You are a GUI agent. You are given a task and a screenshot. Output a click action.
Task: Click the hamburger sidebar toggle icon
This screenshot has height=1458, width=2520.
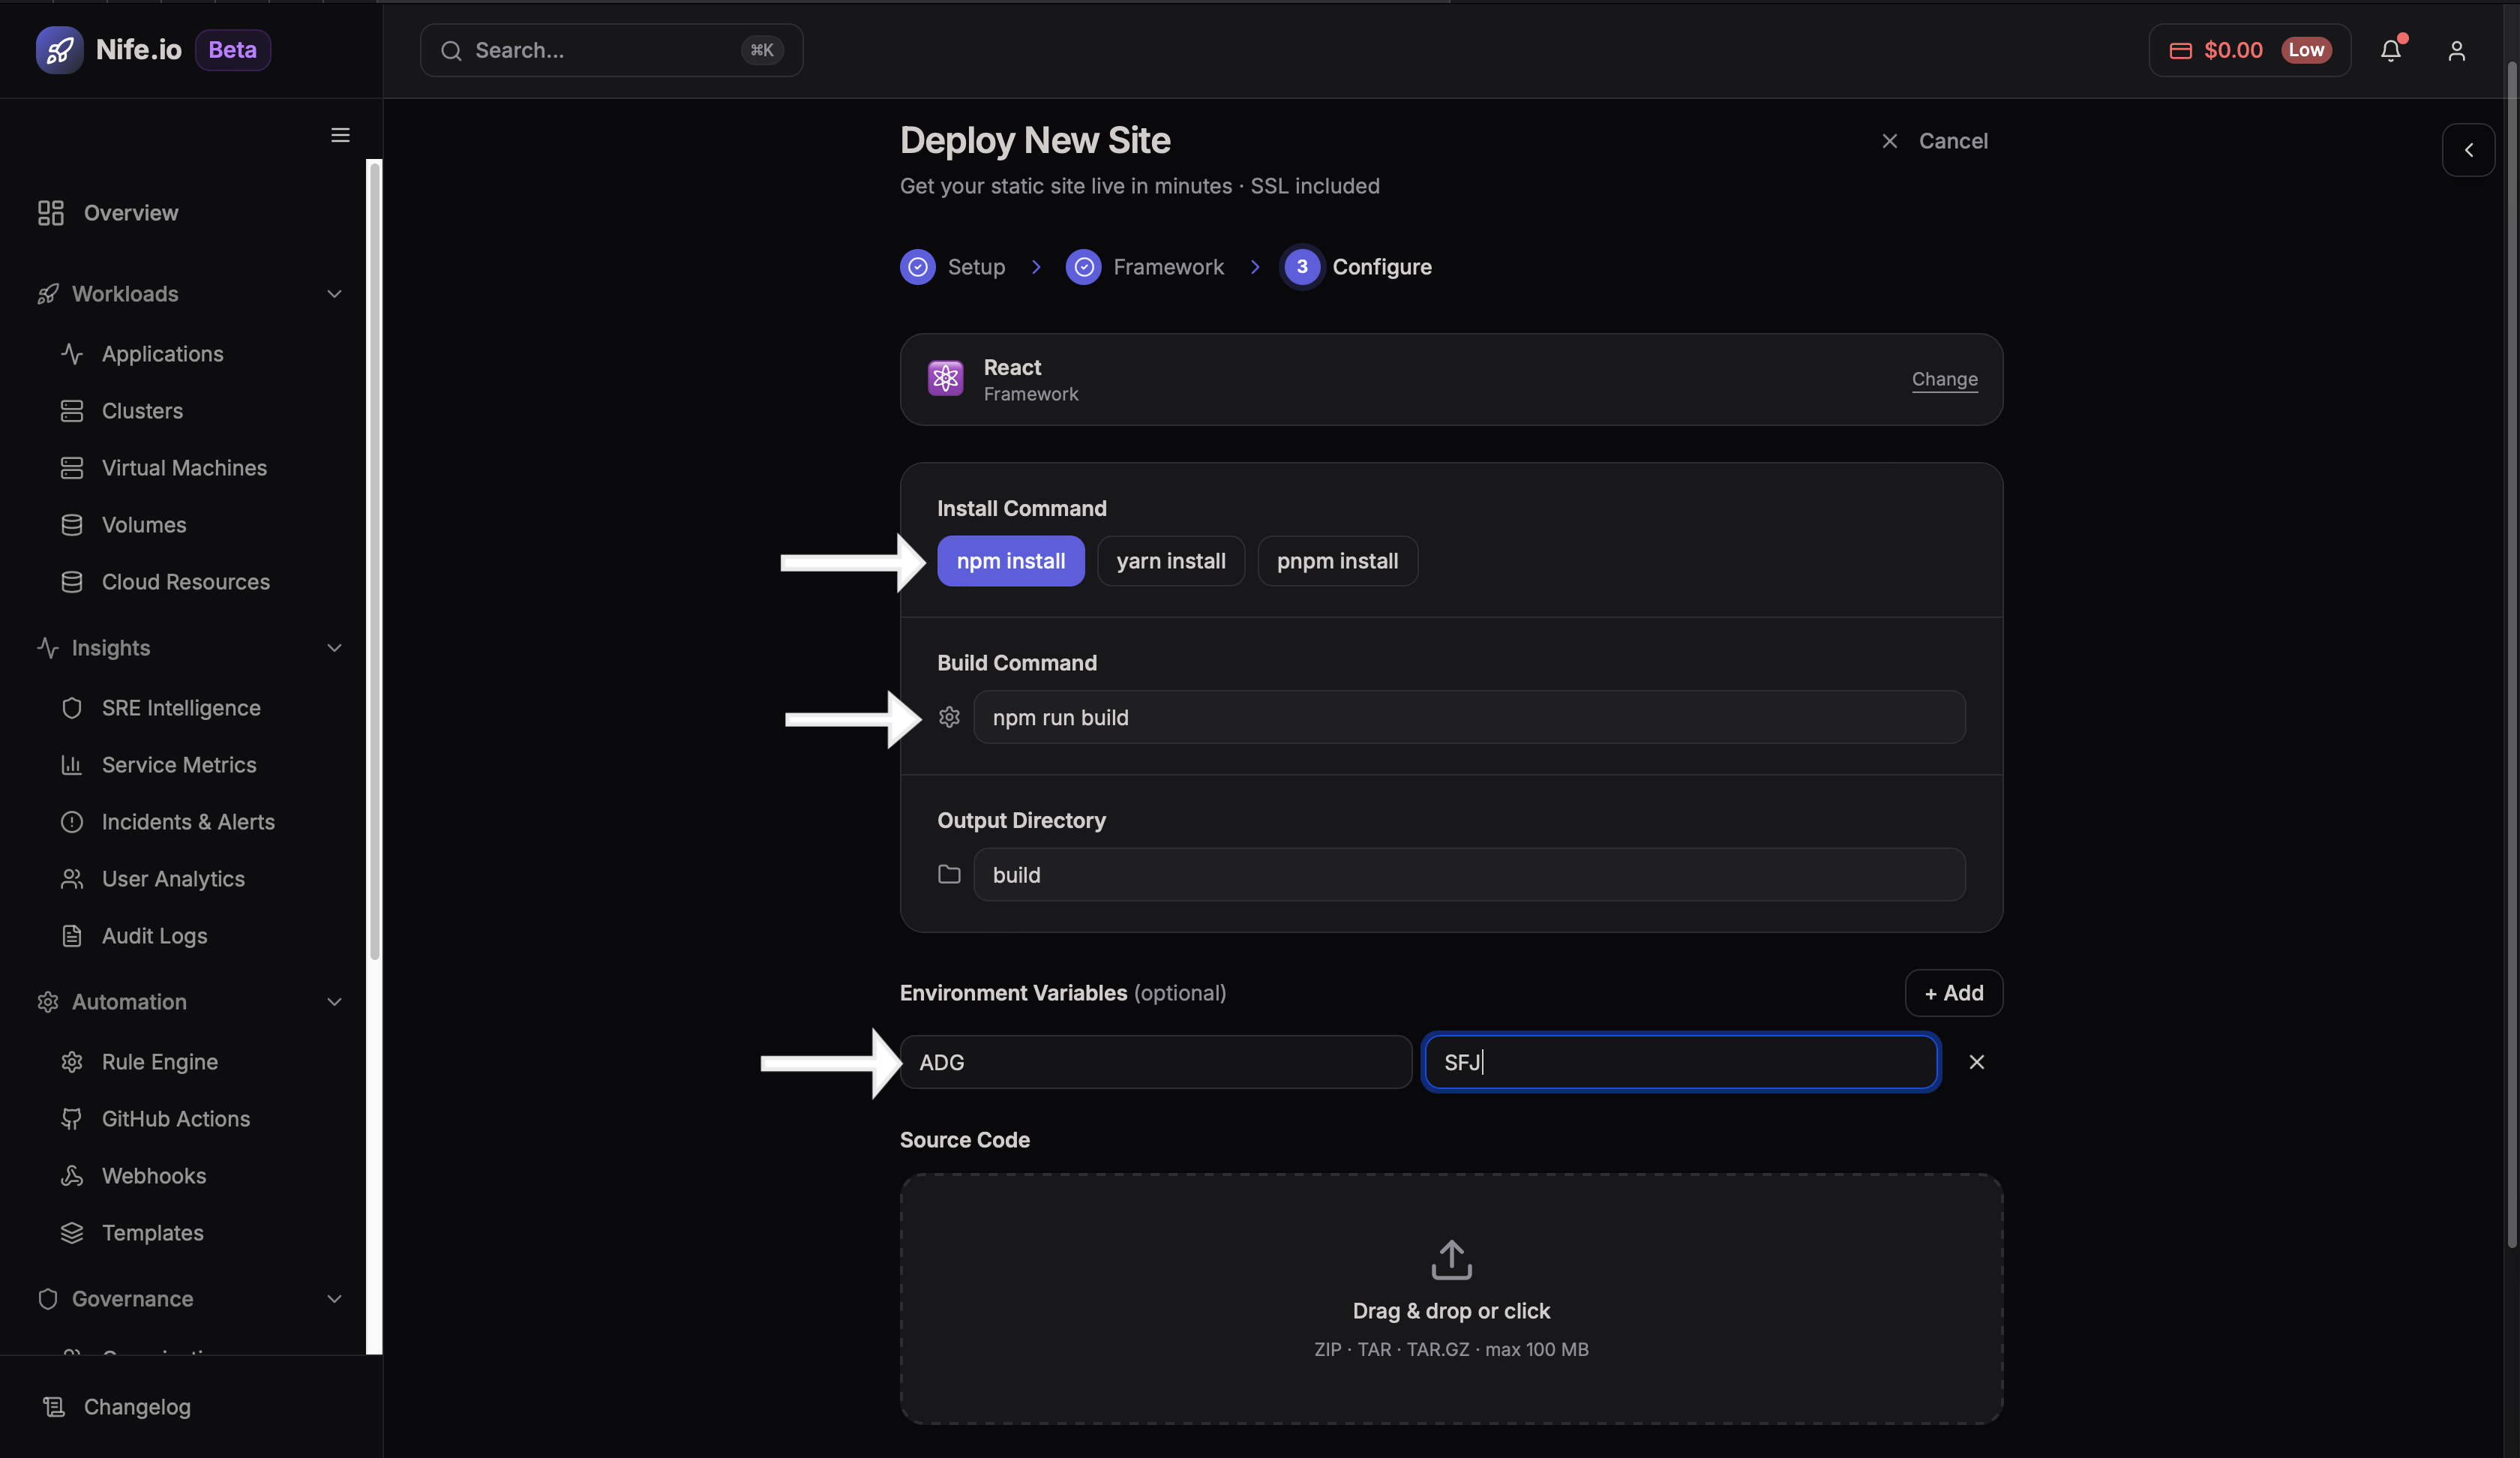pos(340,135)
